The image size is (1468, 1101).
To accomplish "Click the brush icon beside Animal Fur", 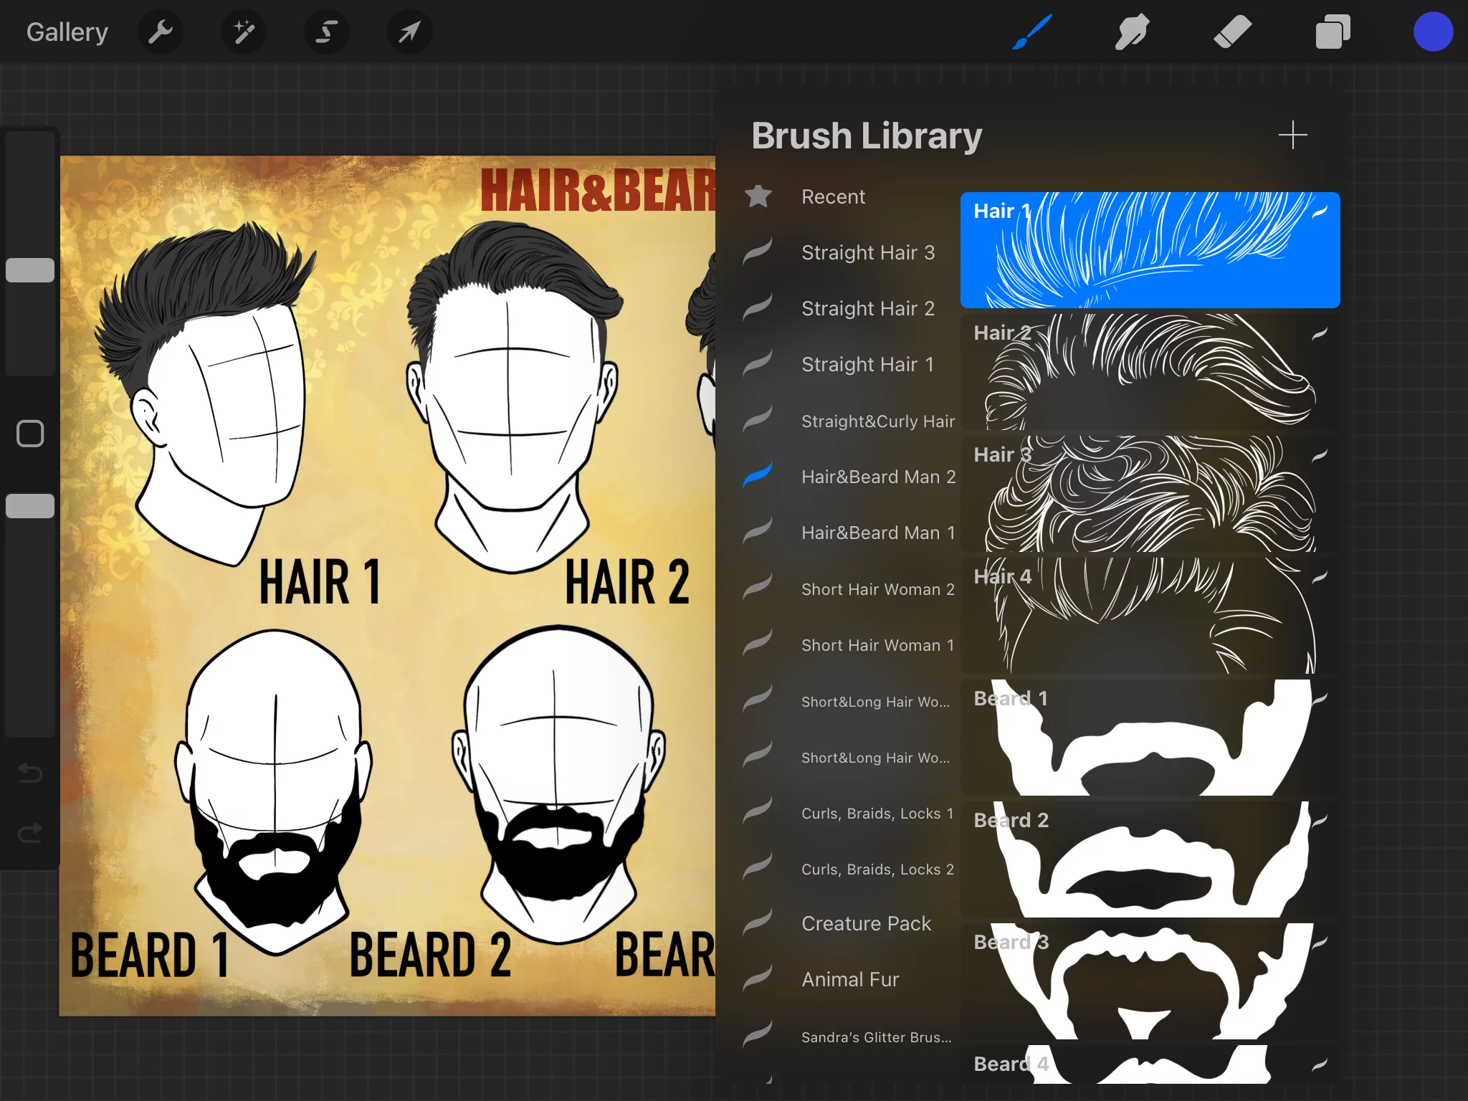I will click(x=758, y=978).
